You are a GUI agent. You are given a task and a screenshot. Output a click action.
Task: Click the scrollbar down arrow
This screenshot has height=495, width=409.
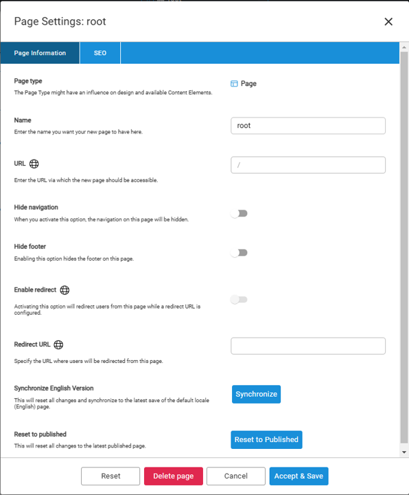click(x=404, y=452)
